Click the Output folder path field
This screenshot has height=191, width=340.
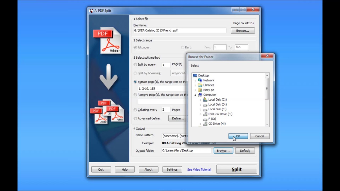(186, 151)
